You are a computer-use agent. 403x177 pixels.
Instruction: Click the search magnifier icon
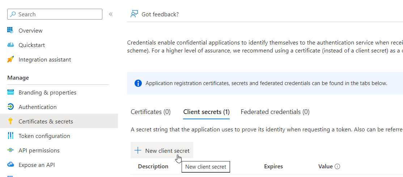pos(13,14)
